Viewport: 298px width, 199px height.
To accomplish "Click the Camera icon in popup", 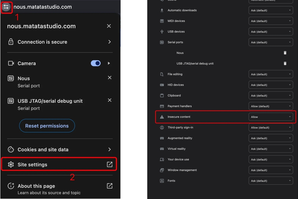I will 11,63.
